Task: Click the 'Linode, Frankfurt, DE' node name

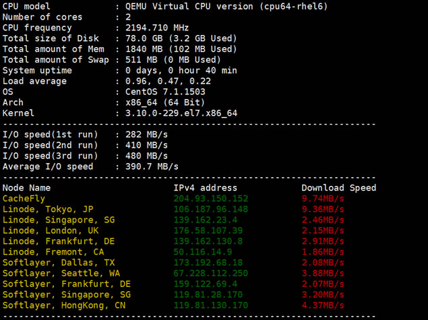Action: [x=59, y=241]
